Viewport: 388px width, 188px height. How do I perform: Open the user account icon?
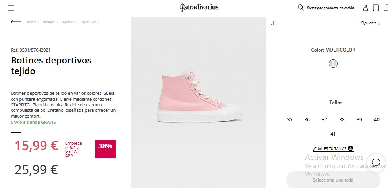point(365,8)
